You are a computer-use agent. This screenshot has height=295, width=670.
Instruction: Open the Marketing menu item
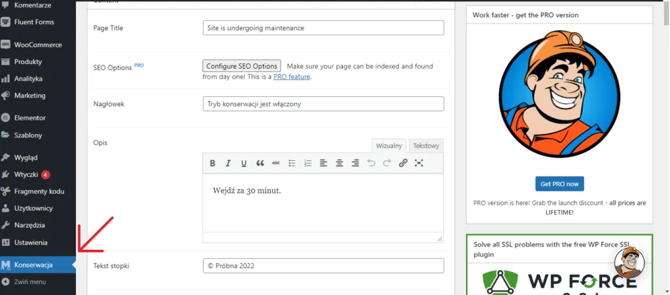30,95
